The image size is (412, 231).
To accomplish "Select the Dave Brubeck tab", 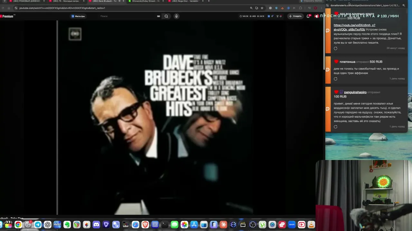I will tap(106, 1).
